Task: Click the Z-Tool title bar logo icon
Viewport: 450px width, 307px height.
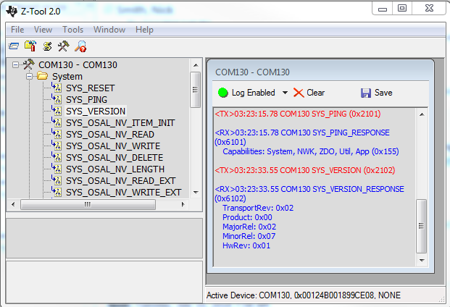Action: 12,11
